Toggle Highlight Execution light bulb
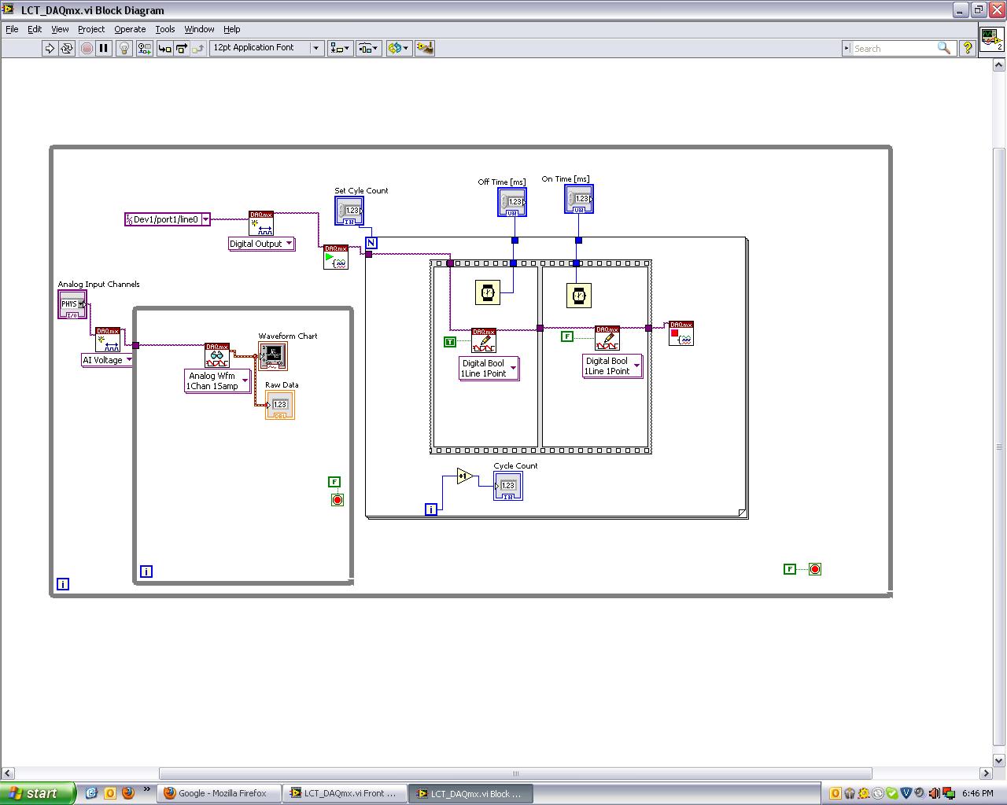Viewport: 1007px width, 805px height. click(124, 48)
